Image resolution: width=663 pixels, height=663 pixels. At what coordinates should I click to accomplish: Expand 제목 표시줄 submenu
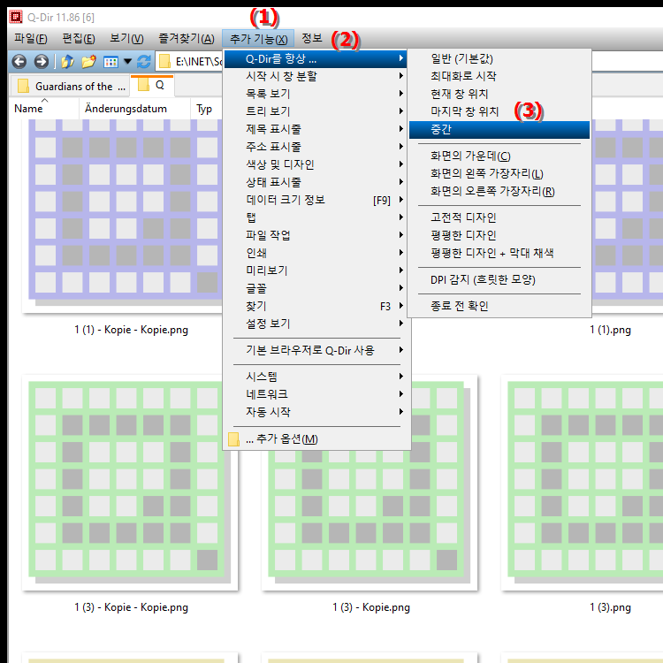coord(316,129)
